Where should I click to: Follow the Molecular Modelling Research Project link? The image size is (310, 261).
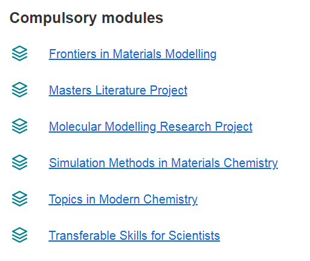point(150,127)
